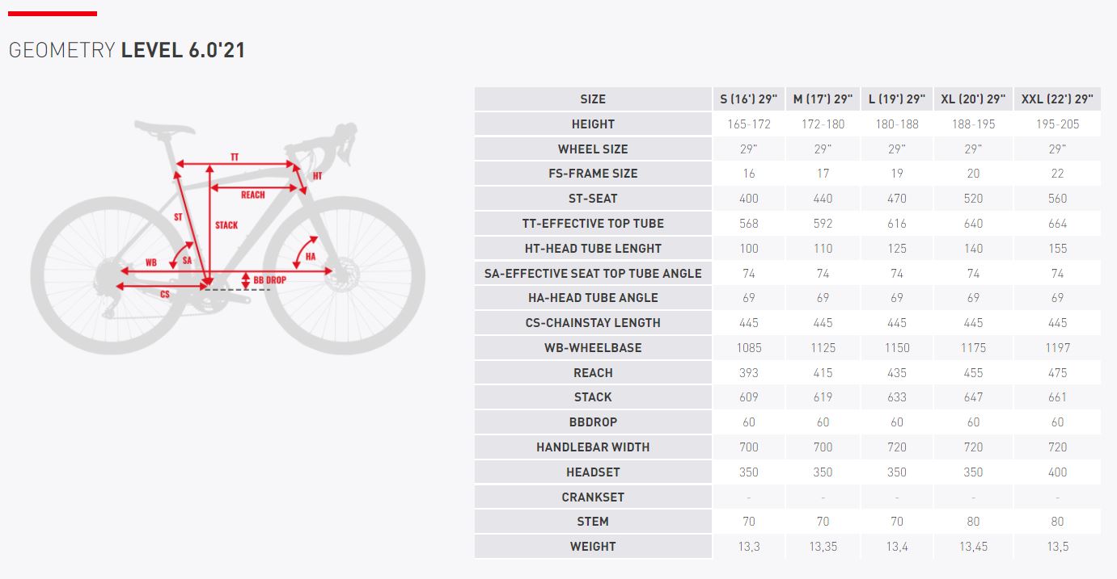1117x579 pixels.
Task: Click the CS chainstay label on the diagram
Action: pos(165,295)
